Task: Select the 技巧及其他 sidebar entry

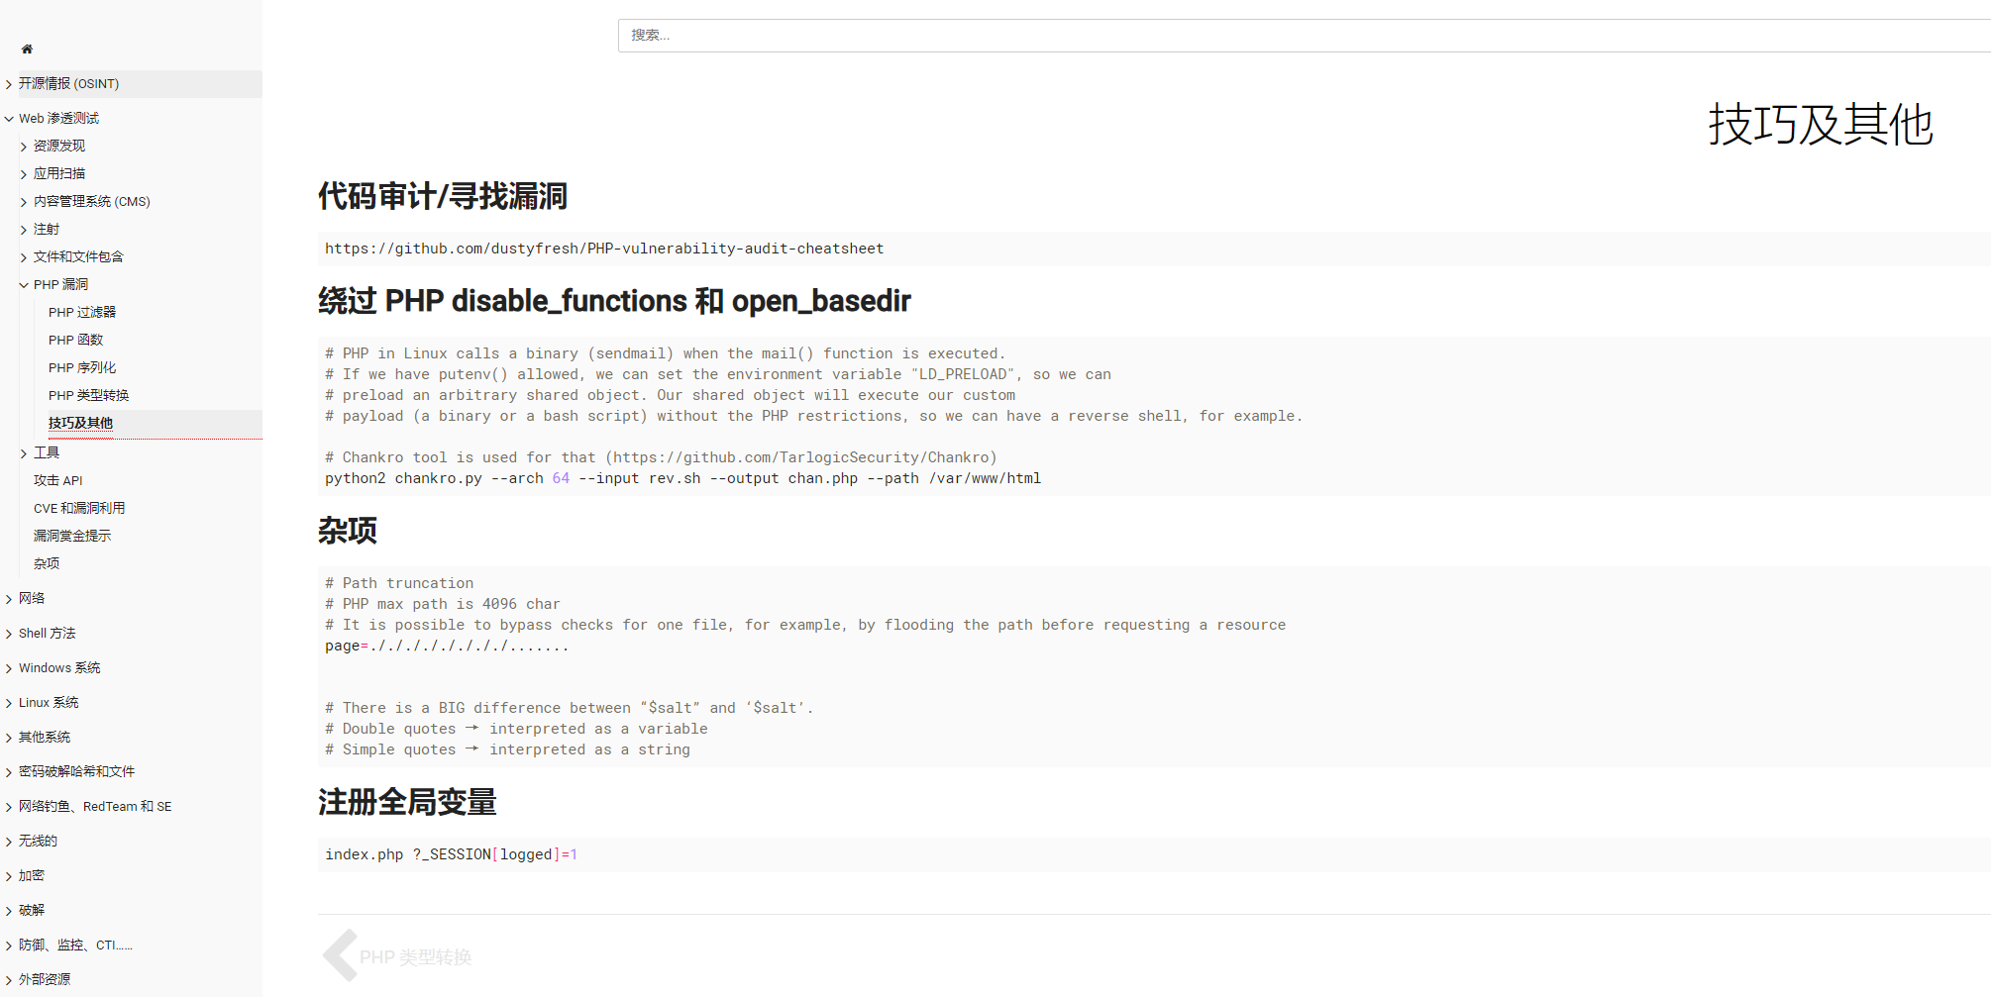Action: (80, 423)
